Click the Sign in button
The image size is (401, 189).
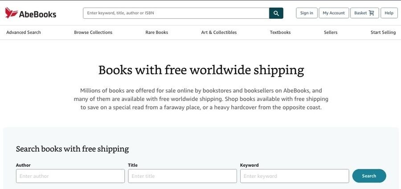[307, 13]
